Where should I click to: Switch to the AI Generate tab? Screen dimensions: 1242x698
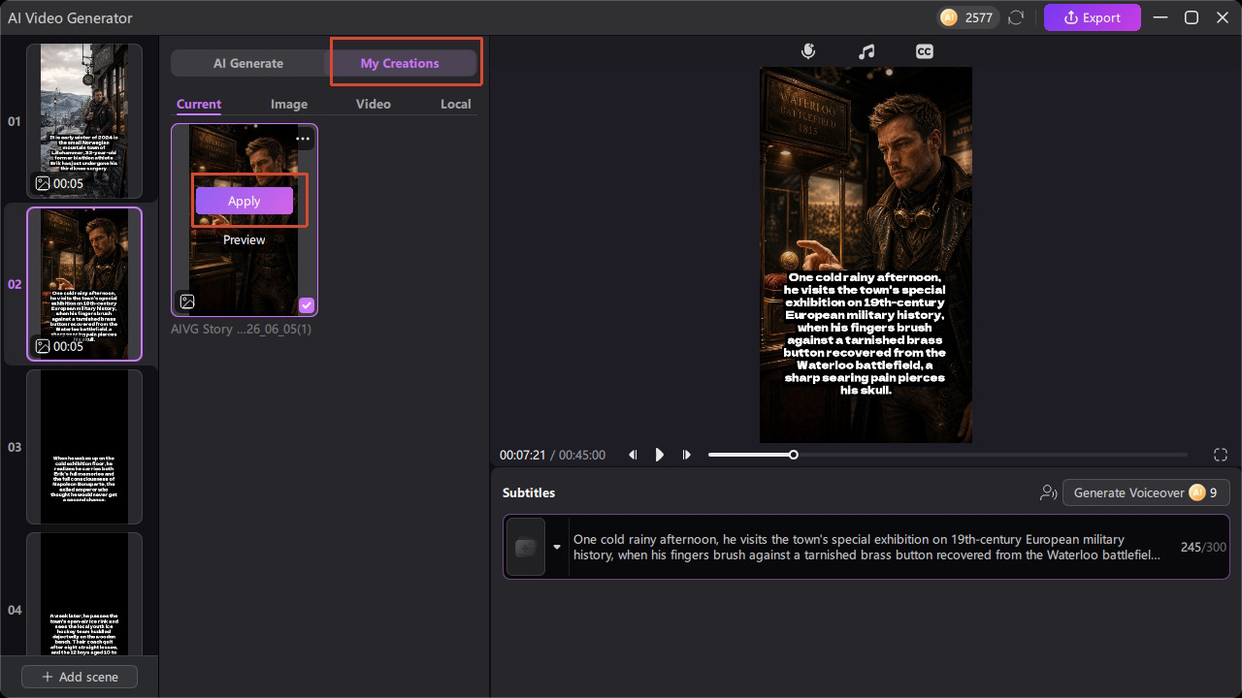[248, 63]
